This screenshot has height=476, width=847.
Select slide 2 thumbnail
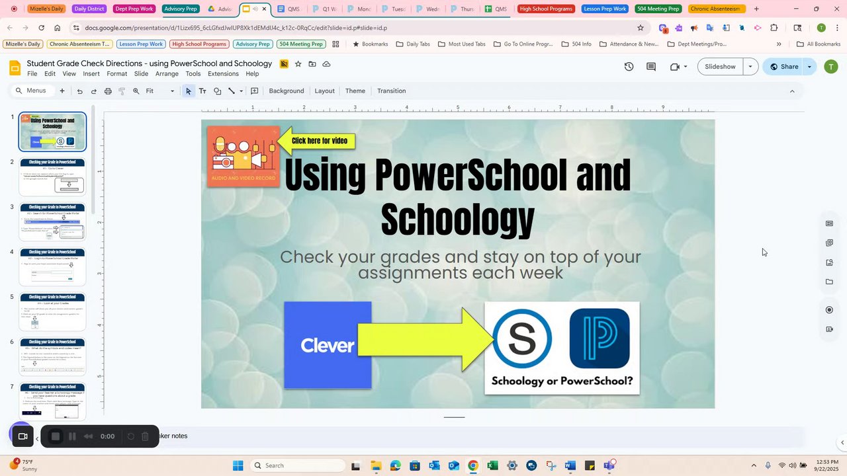click(53, 177)
